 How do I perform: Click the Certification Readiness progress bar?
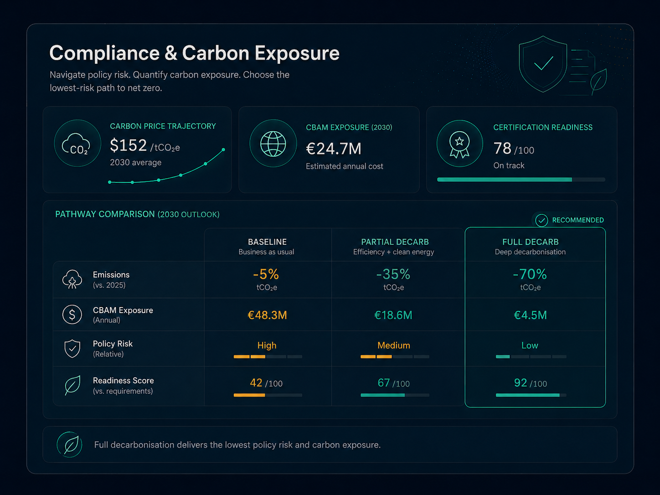point(521,180)
